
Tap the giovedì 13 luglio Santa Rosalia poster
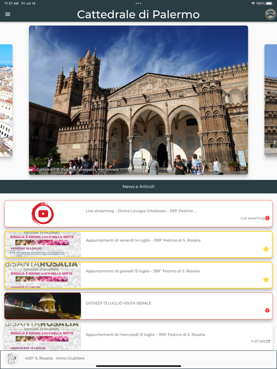(43, 275)
